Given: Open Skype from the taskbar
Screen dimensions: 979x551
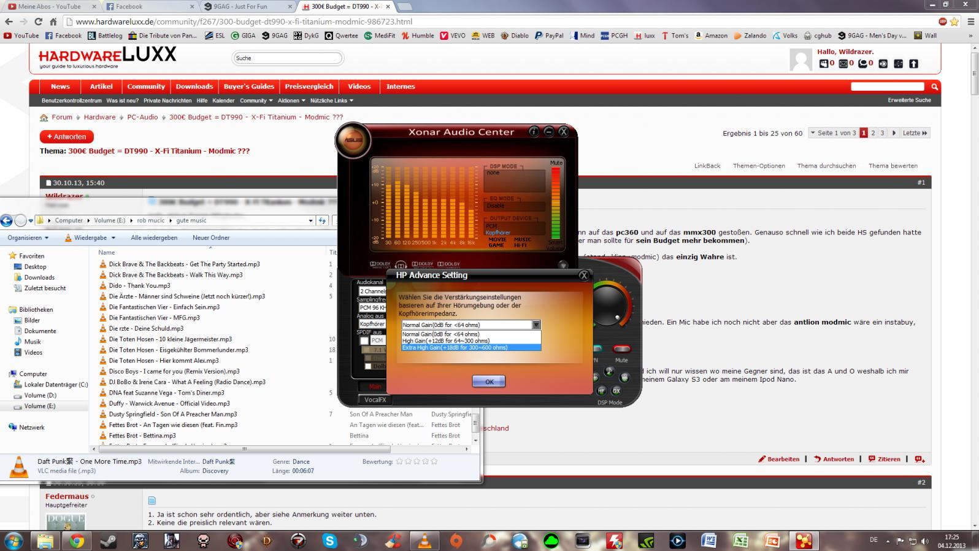Looking at the screenshot, I should point(330,541).
